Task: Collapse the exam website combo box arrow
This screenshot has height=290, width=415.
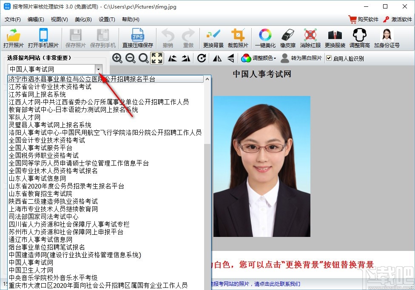Action: coord(99,69)
